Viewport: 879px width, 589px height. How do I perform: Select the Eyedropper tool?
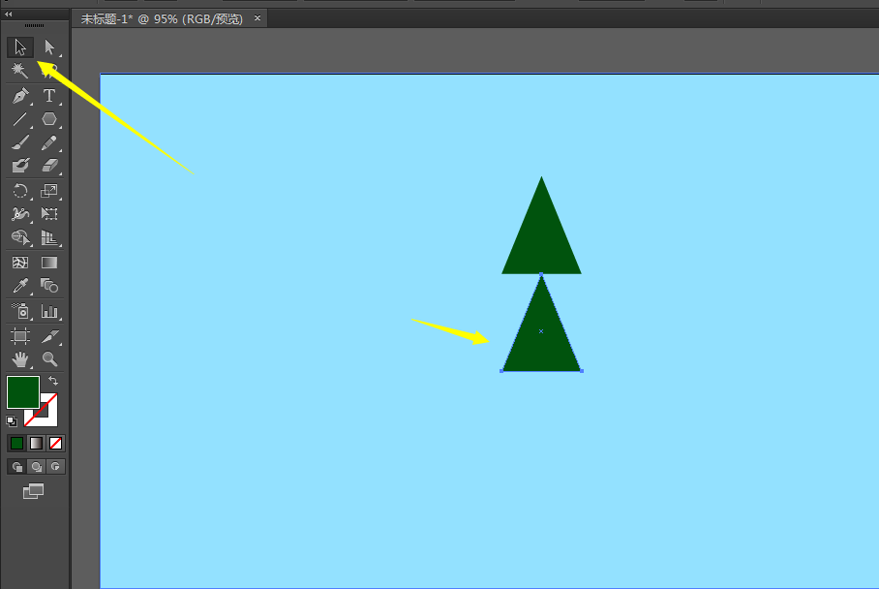tap(20, 286)
